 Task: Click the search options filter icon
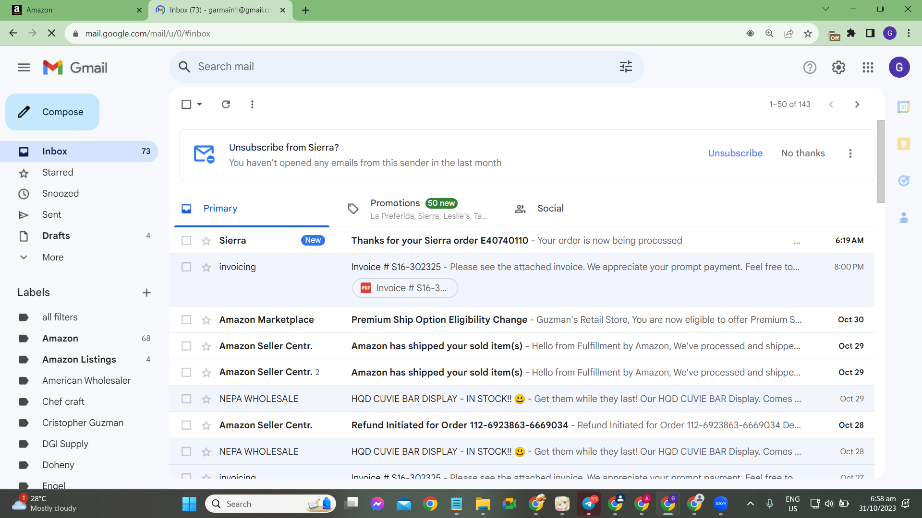[x=626, y=67]
